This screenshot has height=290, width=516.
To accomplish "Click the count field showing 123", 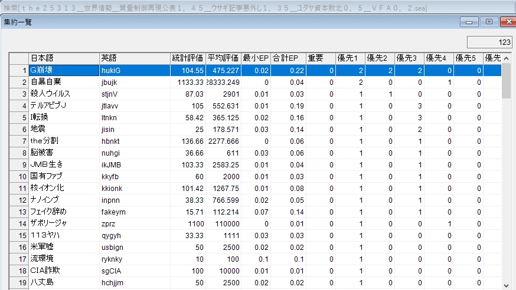I will coord(489,42).
